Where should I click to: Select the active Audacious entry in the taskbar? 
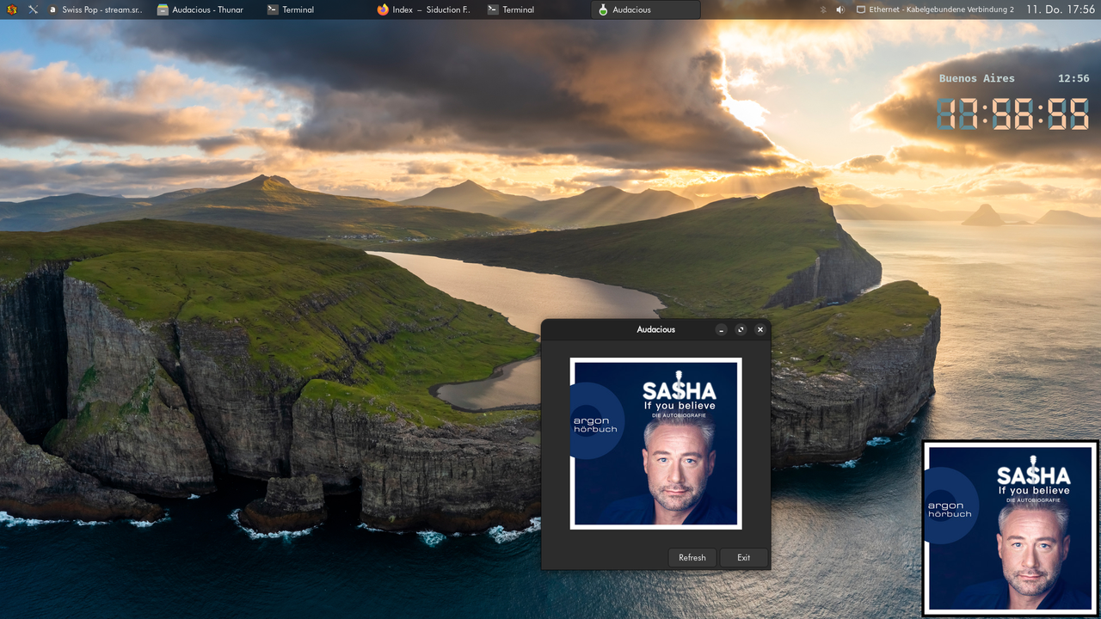click(x=646, y=9)
